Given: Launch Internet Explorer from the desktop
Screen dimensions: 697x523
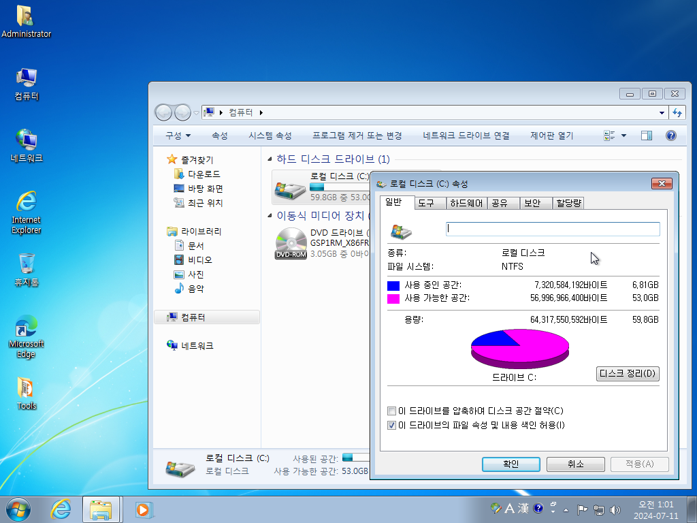Looking at the screenshot, I should coord(27,212).
